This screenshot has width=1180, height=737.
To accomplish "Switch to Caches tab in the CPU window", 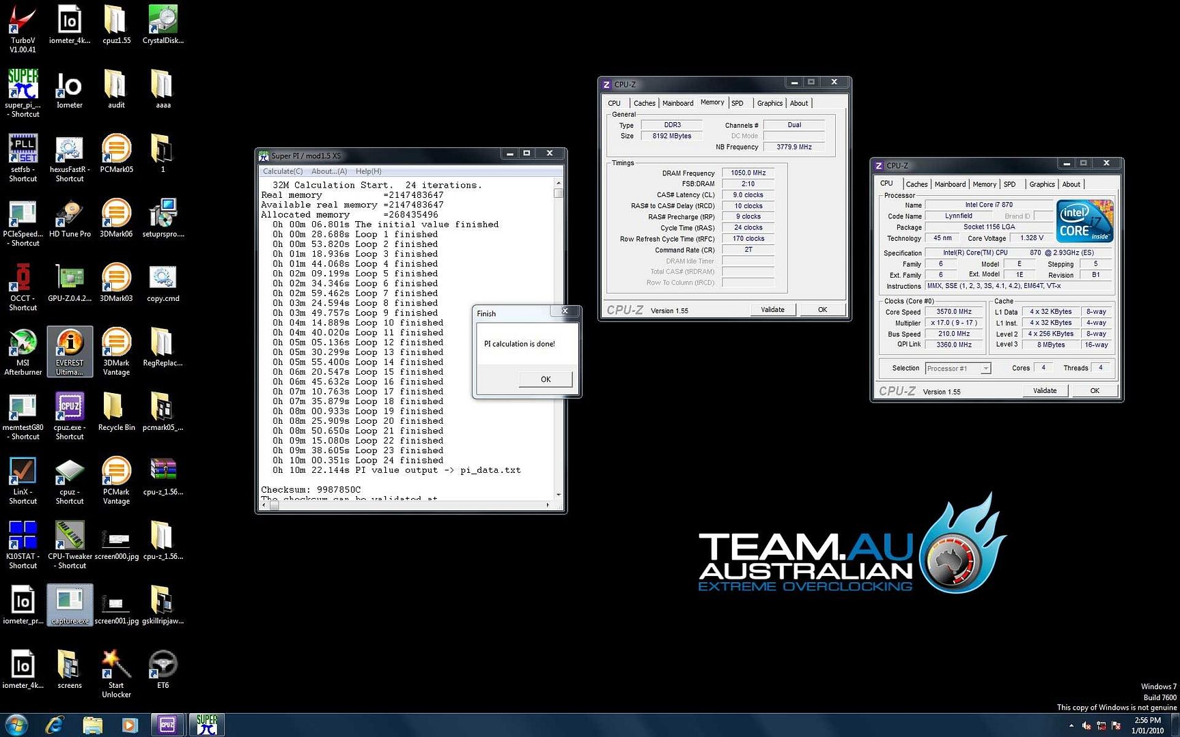I will tap(916, 184).
